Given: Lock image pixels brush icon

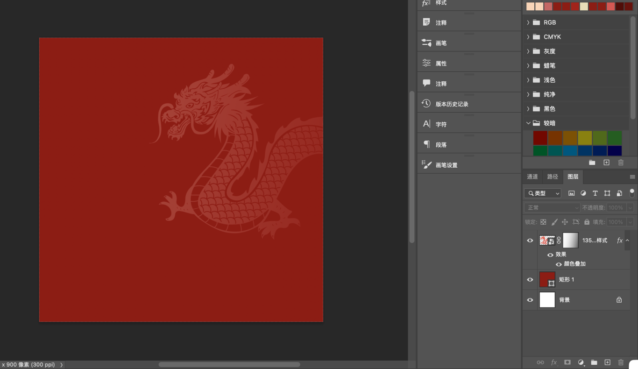Looking at the screenshot, I should pos(554,222).
